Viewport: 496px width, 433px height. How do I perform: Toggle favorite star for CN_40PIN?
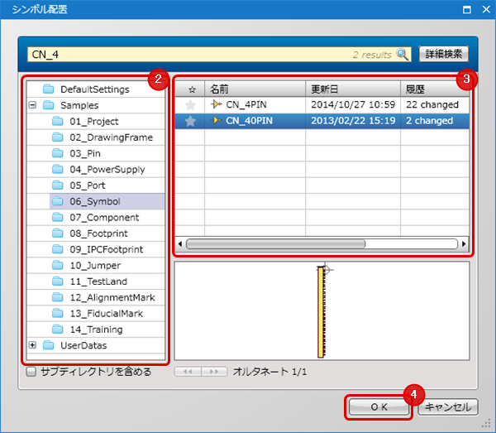tap(190, 121)
